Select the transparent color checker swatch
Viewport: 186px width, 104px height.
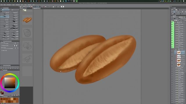pos(2,95)
